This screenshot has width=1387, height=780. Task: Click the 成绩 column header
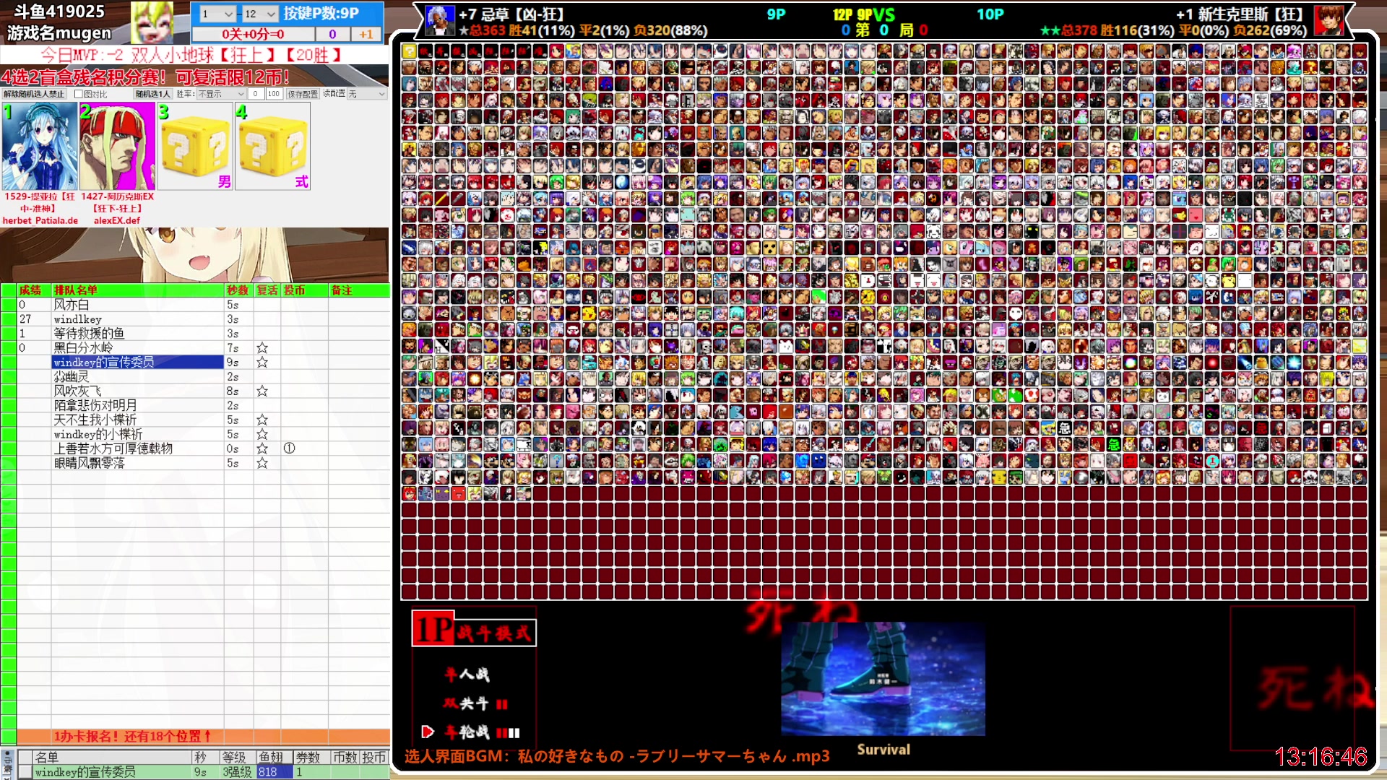pos(34,290)
